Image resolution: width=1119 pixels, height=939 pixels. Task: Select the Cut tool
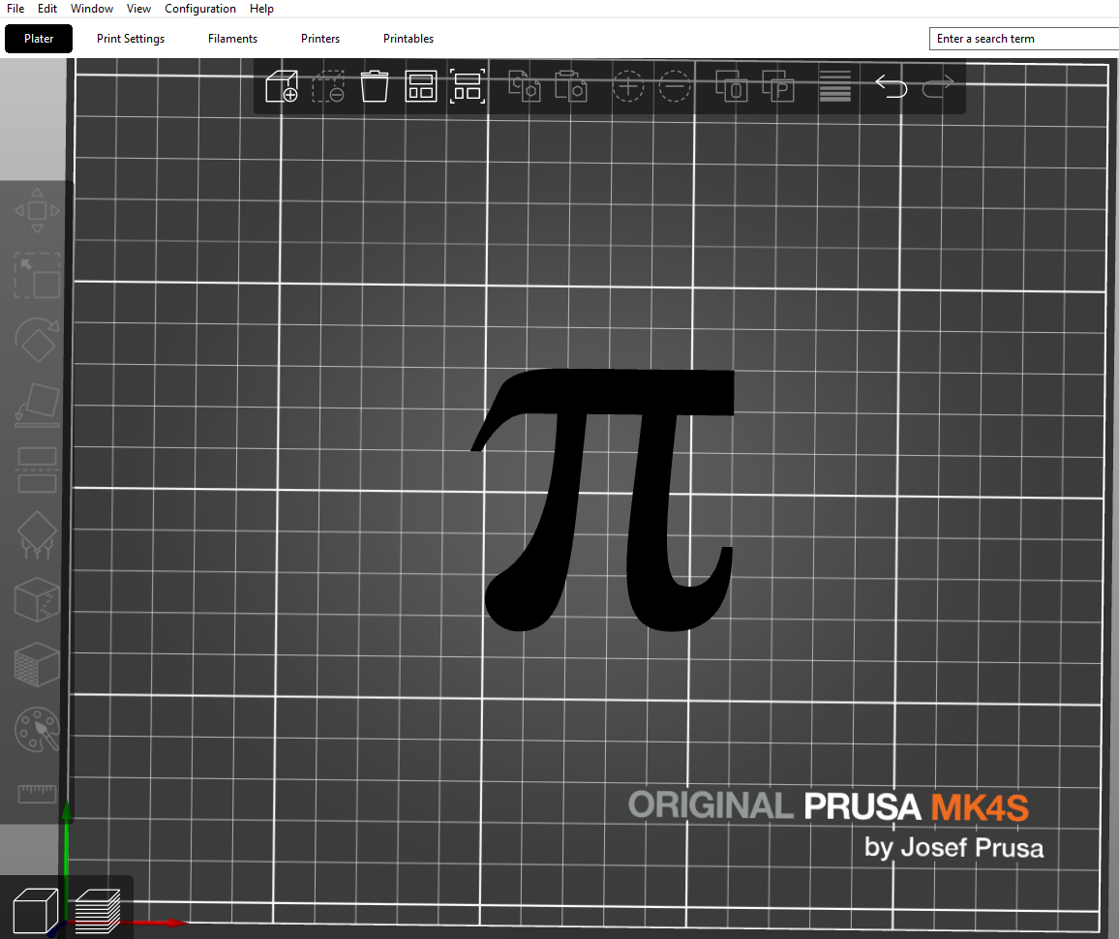click(x=37, y=470)
